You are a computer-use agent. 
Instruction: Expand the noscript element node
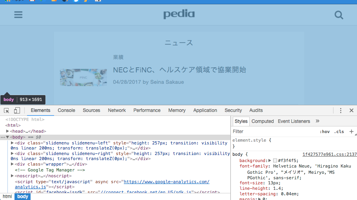12,176
